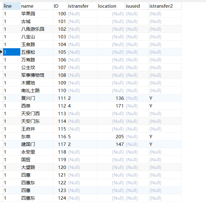Select location cell 136

pos(111,98)
